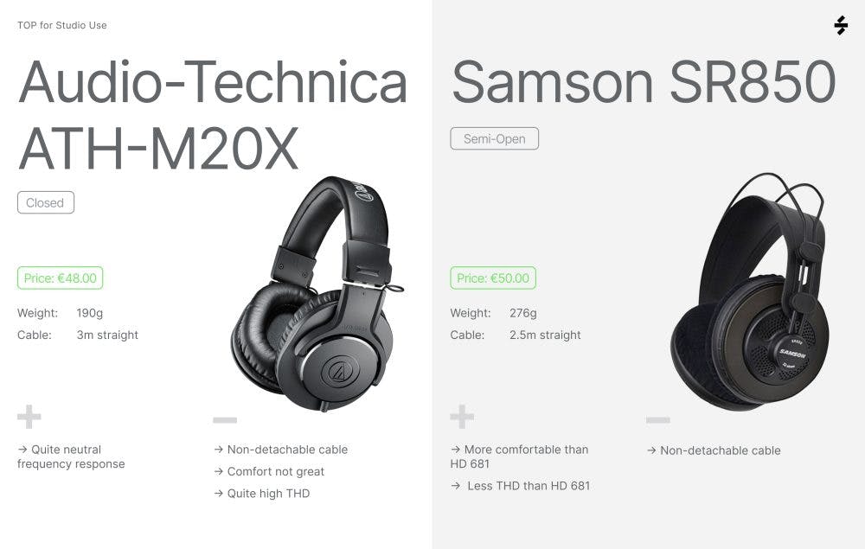This screenshot has width=865, height=549.
Task: Click the Price: €48.00 badge
Action: click(x=61, y=278)
